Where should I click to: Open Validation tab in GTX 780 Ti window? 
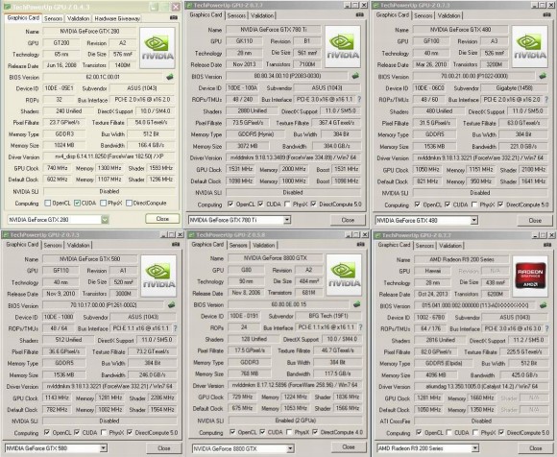(x=262, y=15)
